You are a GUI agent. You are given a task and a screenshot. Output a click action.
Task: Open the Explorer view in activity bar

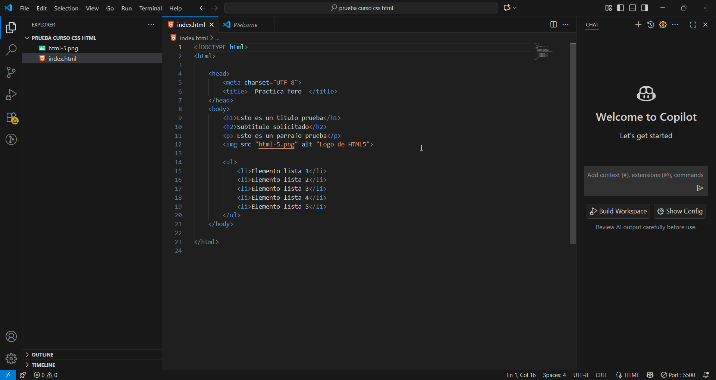pos(11,28)
